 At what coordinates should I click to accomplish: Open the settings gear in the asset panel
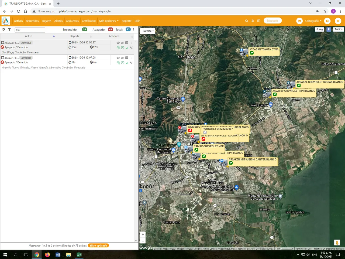4,29
